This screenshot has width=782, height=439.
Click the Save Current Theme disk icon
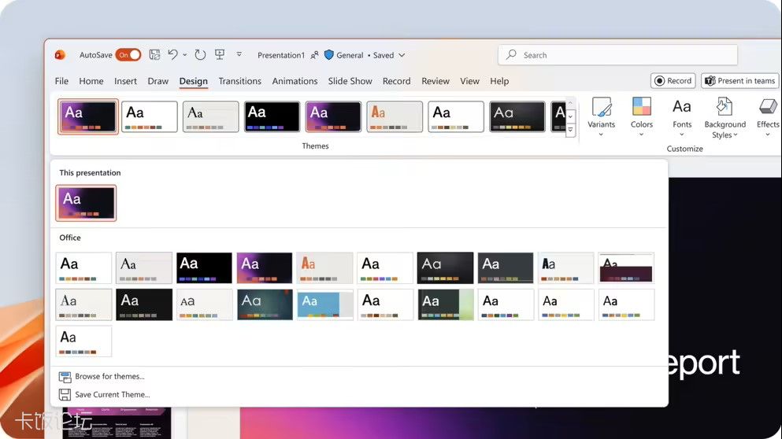[65, 395]
